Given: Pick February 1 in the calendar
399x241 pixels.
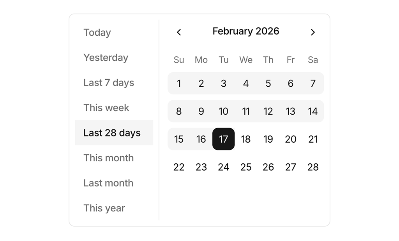Looking at the screenshot, I should (x=179, y=83).
